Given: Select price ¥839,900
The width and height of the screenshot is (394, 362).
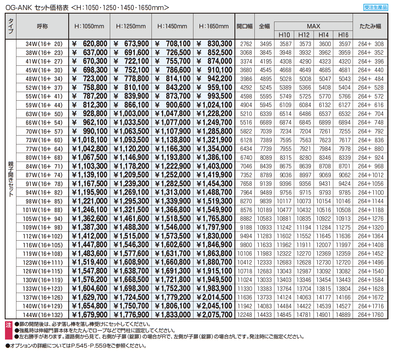Looking at the screenshot, I should pyautogui.click(x=131, y=96).
